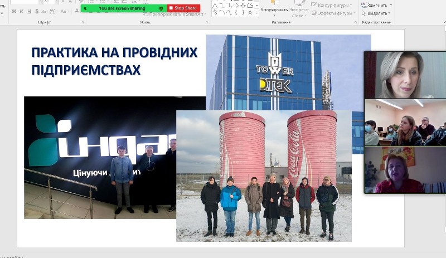Select the left brace shape
Viewport: 446px width, 258px height.
pos(236,12)
